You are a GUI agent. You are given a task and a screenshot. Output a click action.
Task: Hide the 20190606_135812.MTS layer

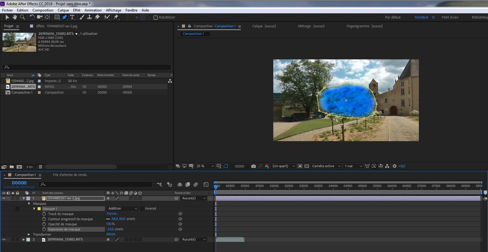4,240
